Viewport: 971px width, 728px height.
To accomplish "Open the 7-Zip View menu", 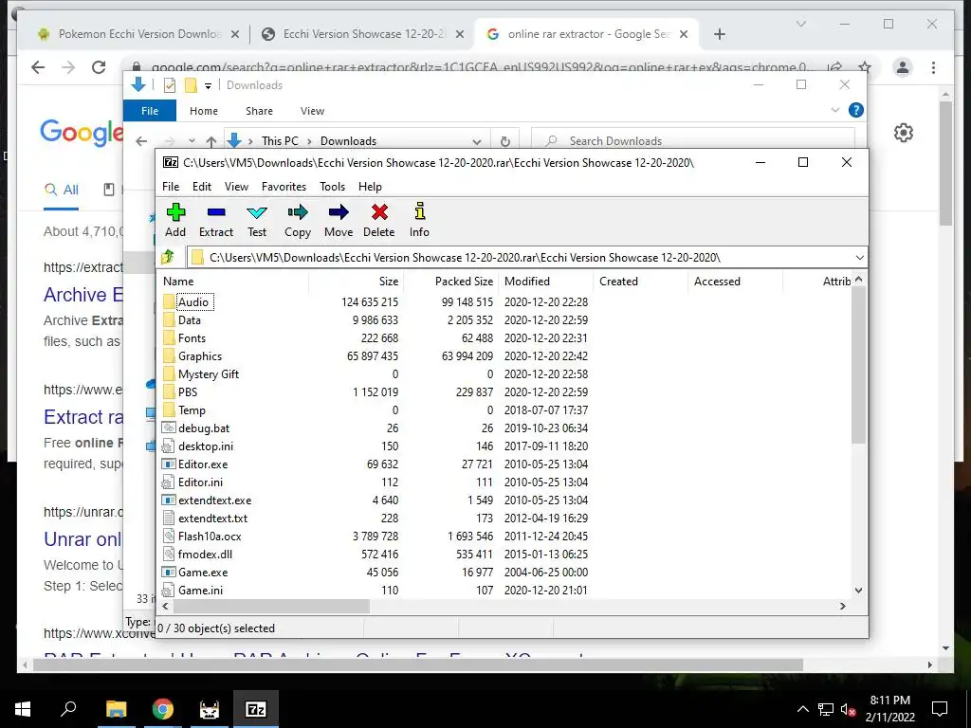I will coord(236,187).
